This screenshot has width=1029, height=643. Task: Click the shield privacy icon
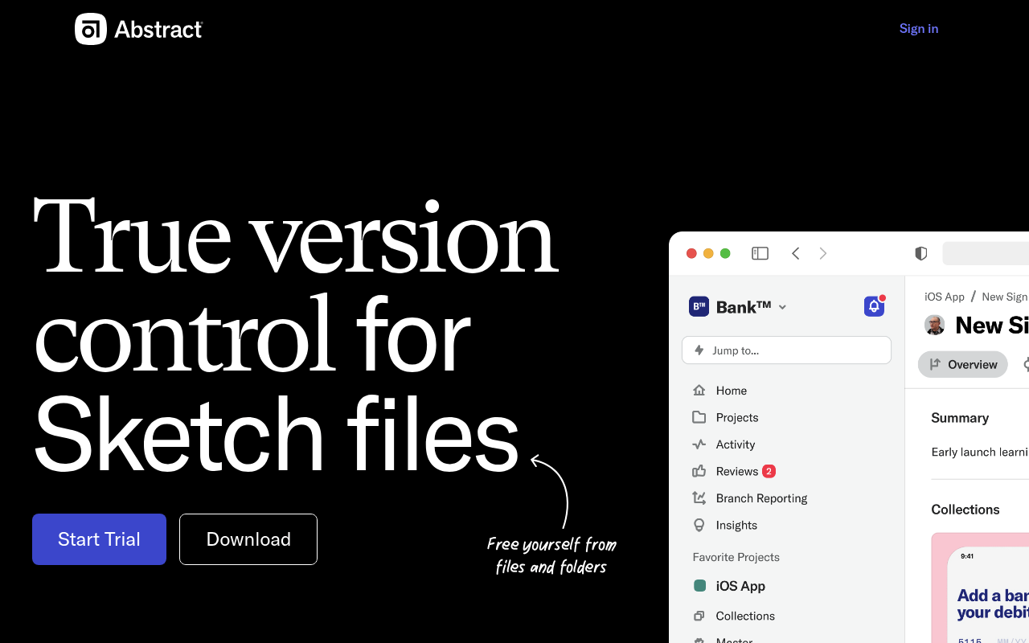921,253
